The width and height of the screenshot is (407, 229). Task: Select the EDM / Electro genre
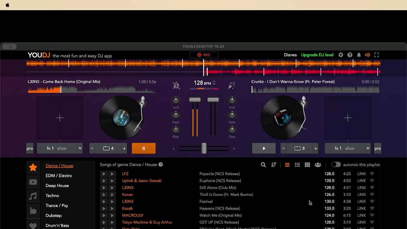click(59, 176)
